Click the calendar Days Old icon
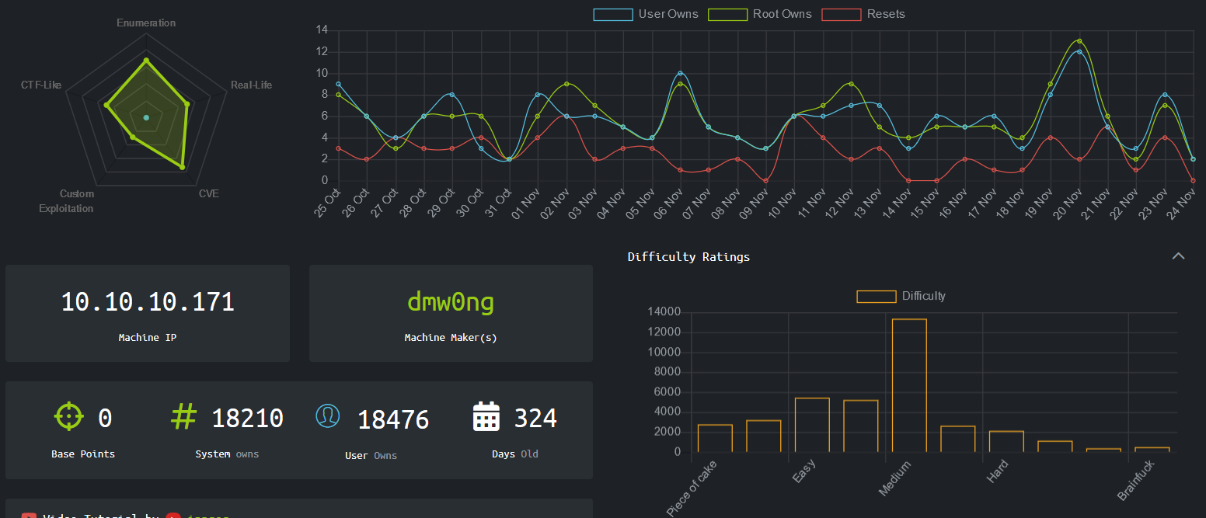Image resolution: width=1206 pixels, height=518 pixels. click(486, 417)
